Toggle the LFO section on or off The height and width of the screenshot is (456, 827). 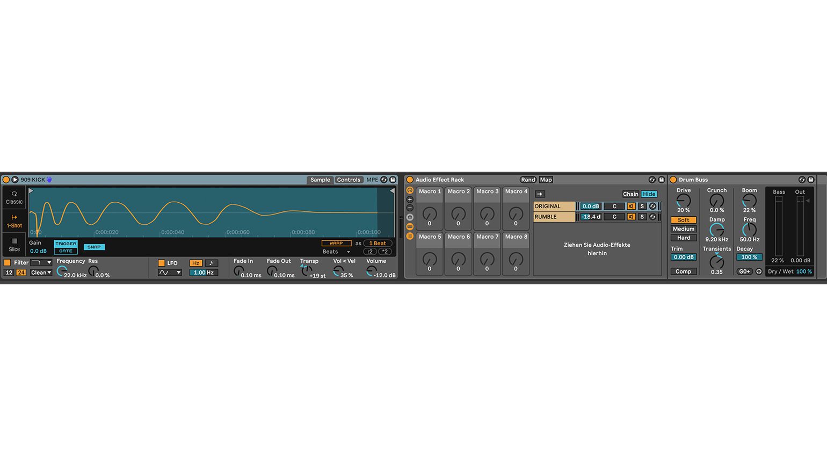(161, 263)
